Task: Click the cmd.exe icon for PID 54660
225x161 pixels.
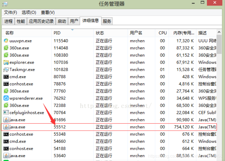Action: (x=6, y=141)
